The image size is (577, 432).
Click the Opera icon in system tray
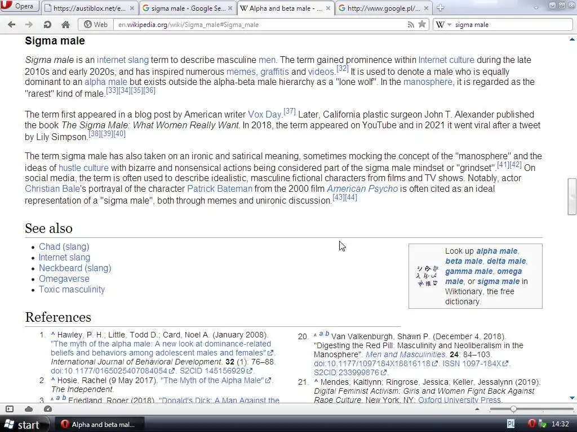(531, 424)
